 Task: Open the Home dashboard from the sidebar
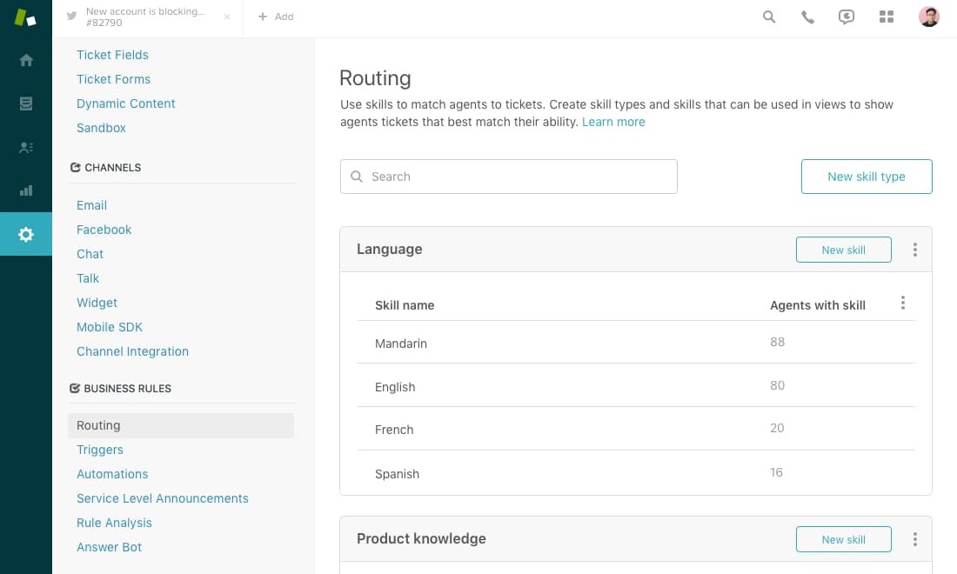point(25,61)
